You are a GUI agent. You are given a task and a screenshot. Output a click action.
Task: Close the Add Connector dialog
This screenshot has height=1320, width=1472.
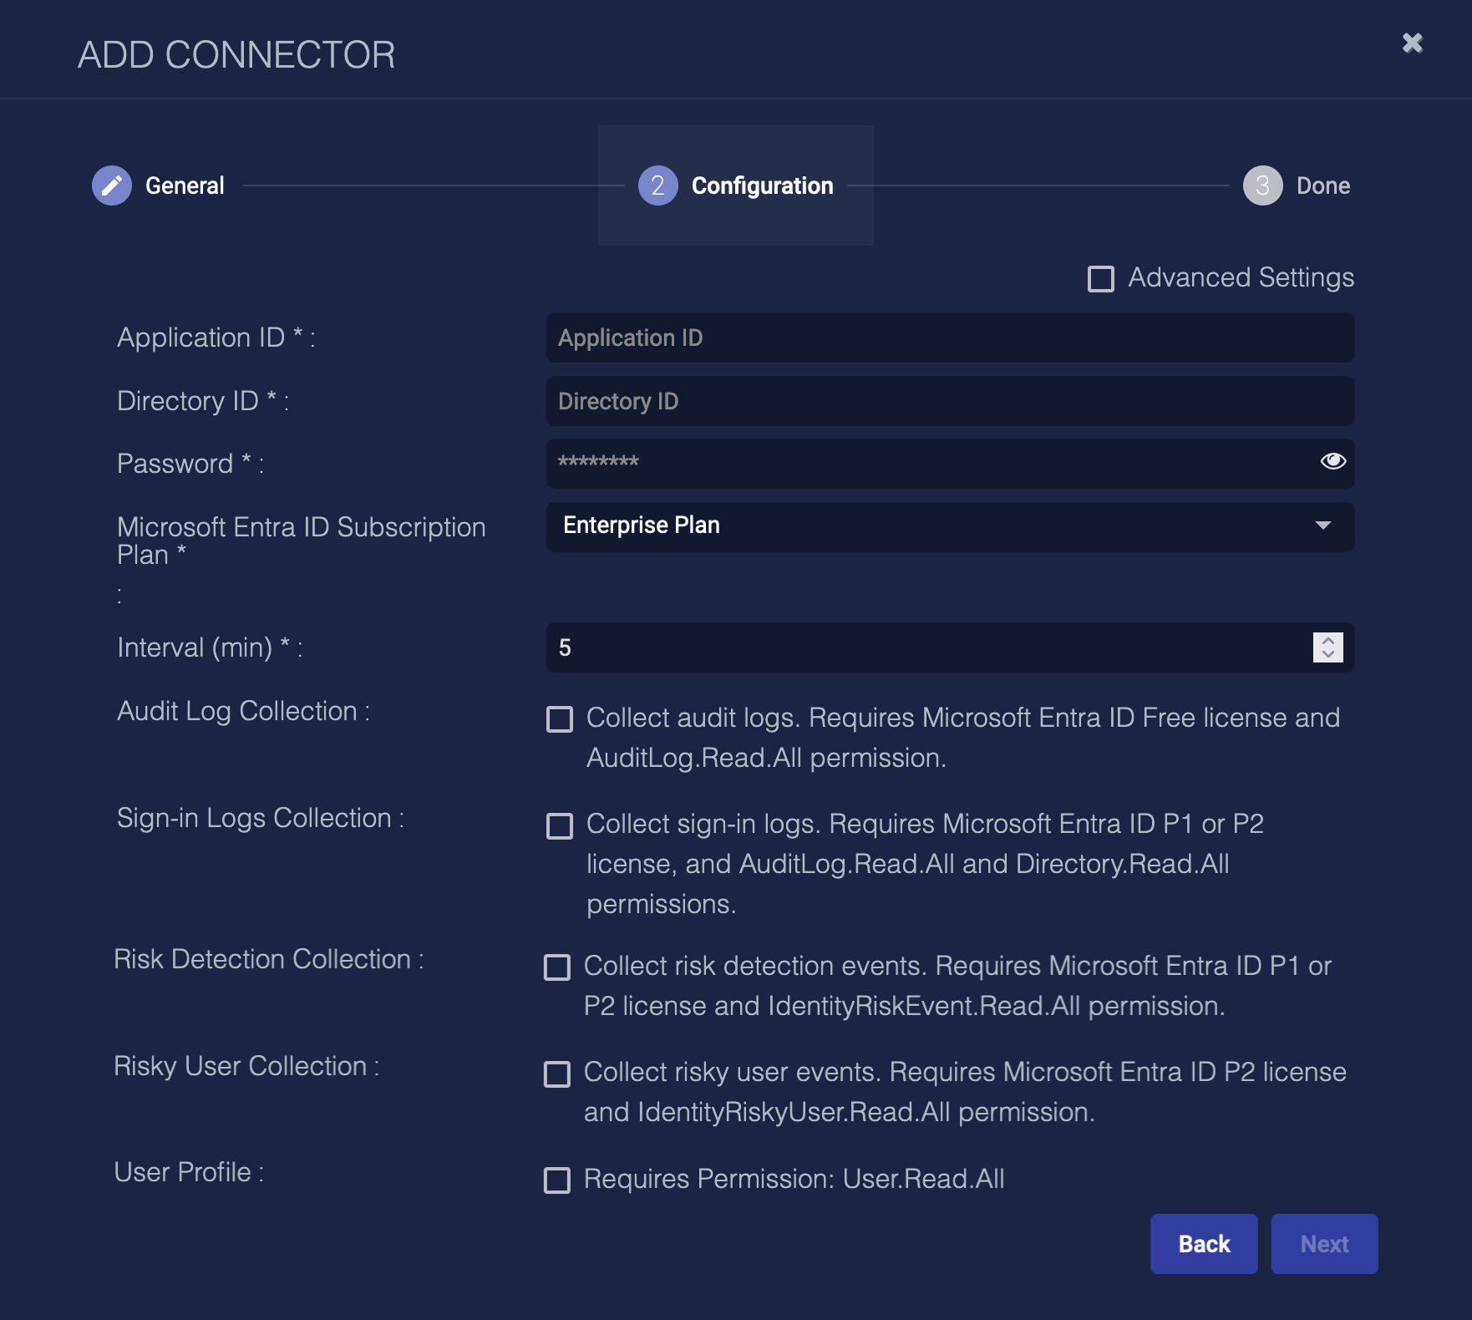1412,43
